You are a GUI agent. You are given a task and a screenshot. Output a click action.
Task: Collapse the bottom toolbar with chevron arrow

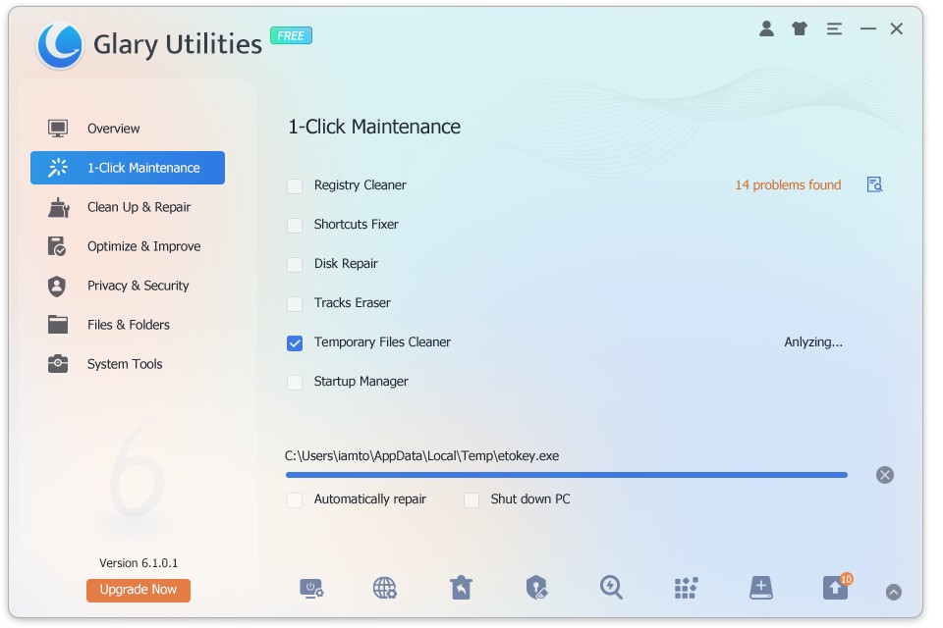click(893, 592)
